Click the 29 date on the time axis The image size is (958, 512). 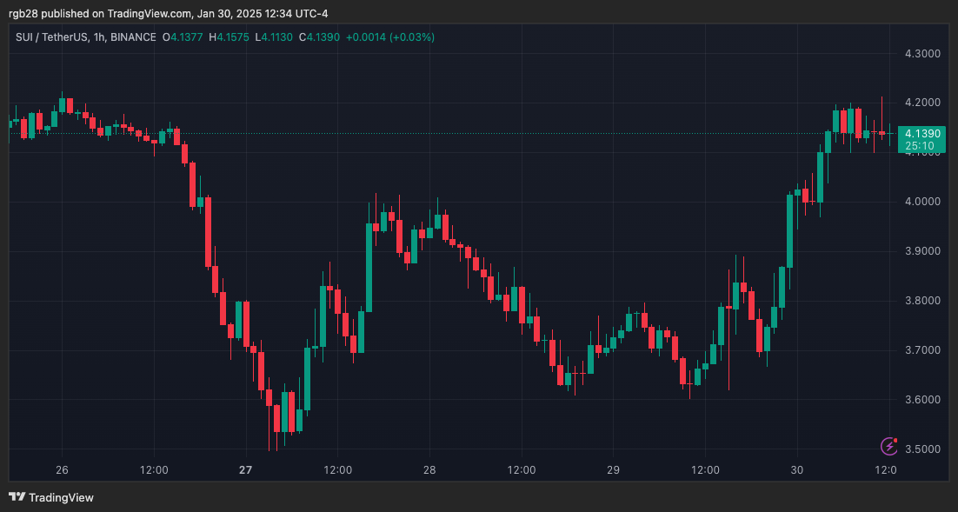613,470
